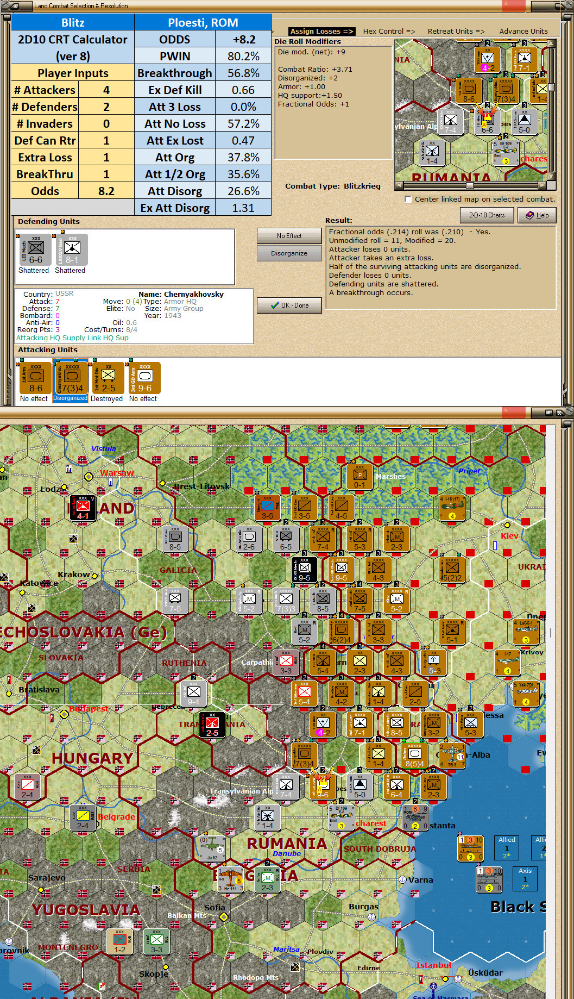Select LXXXIV Garr 8-1 defending unit
The image size is (574, 999).
coord(72,250)
